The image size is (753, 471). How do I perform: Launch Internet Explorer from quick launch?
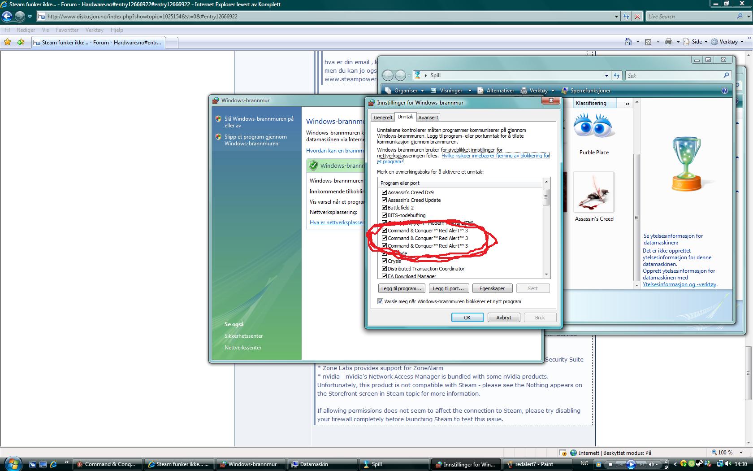pyautogui.click(x=54, y=464)
